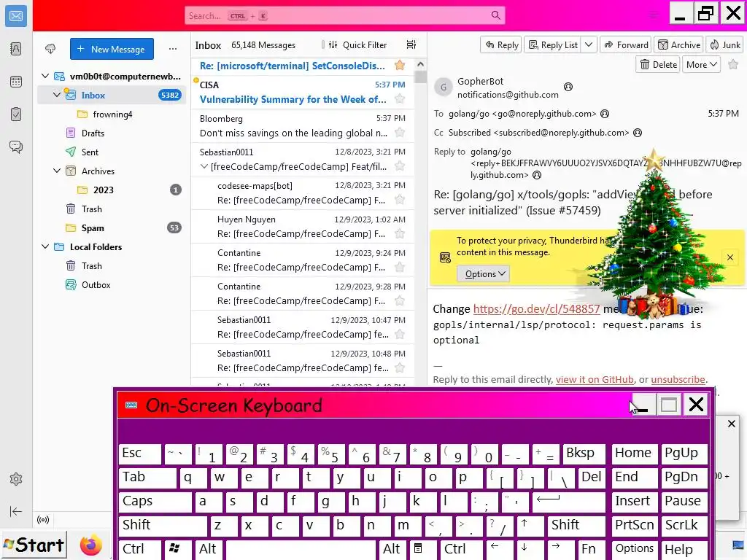
Task: Select the Contantine 9:28 PM message
Action: coord(303,293)
